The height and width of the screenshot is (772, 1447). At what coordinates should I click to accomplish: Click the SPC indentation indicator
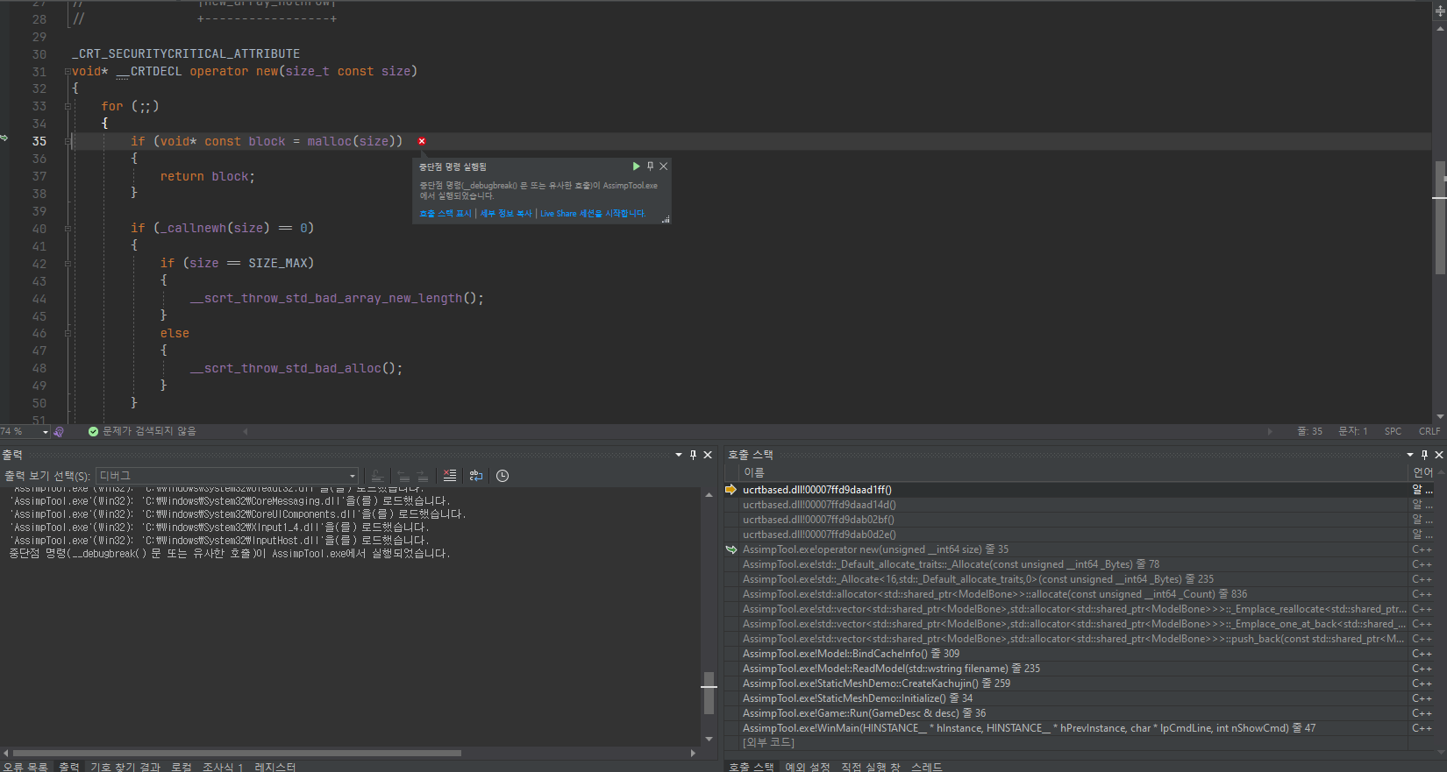pyautogui.click(x=1393, y=432)
